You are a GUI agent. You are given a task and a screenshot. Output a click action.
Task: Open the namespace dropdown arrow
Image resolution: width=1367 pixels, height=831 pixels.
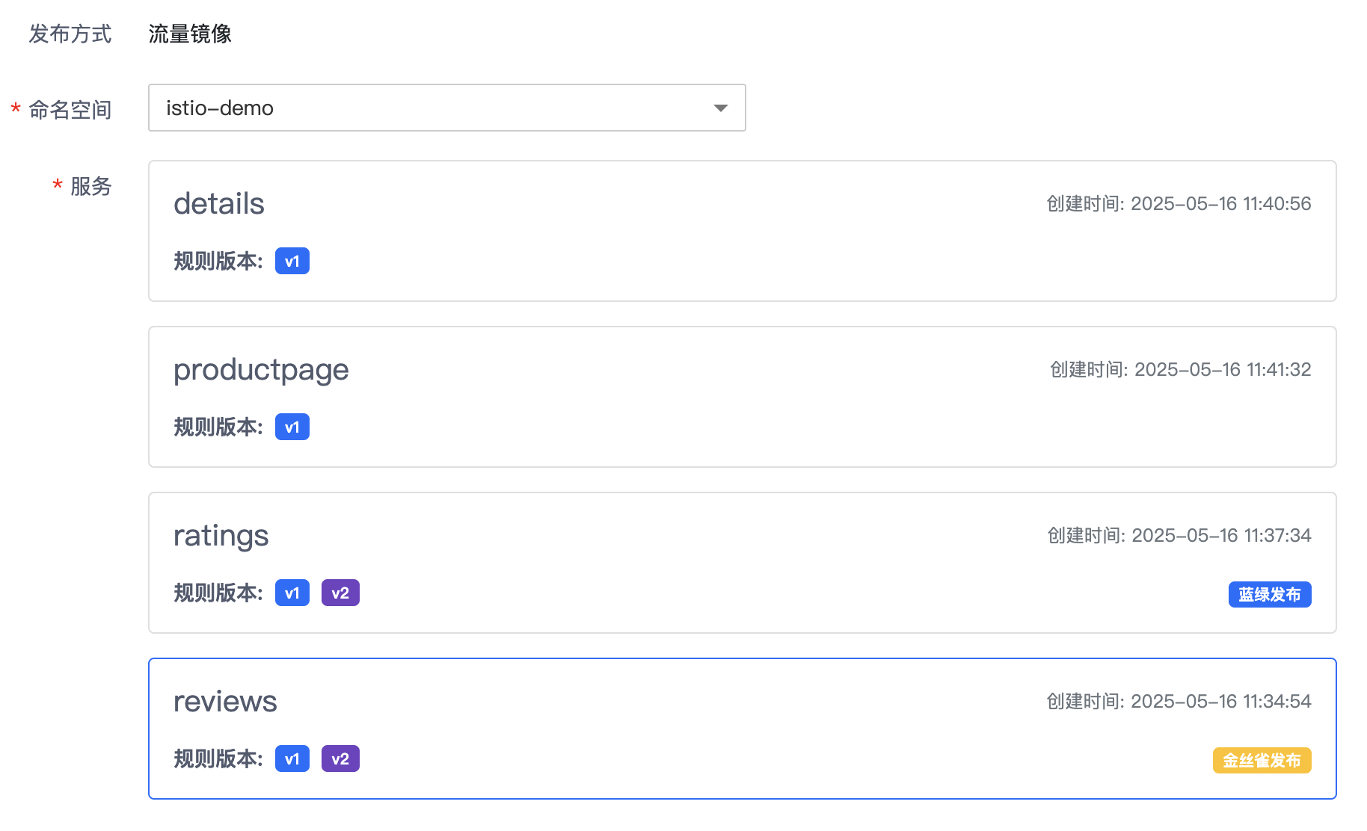click(x=720, y=108)
